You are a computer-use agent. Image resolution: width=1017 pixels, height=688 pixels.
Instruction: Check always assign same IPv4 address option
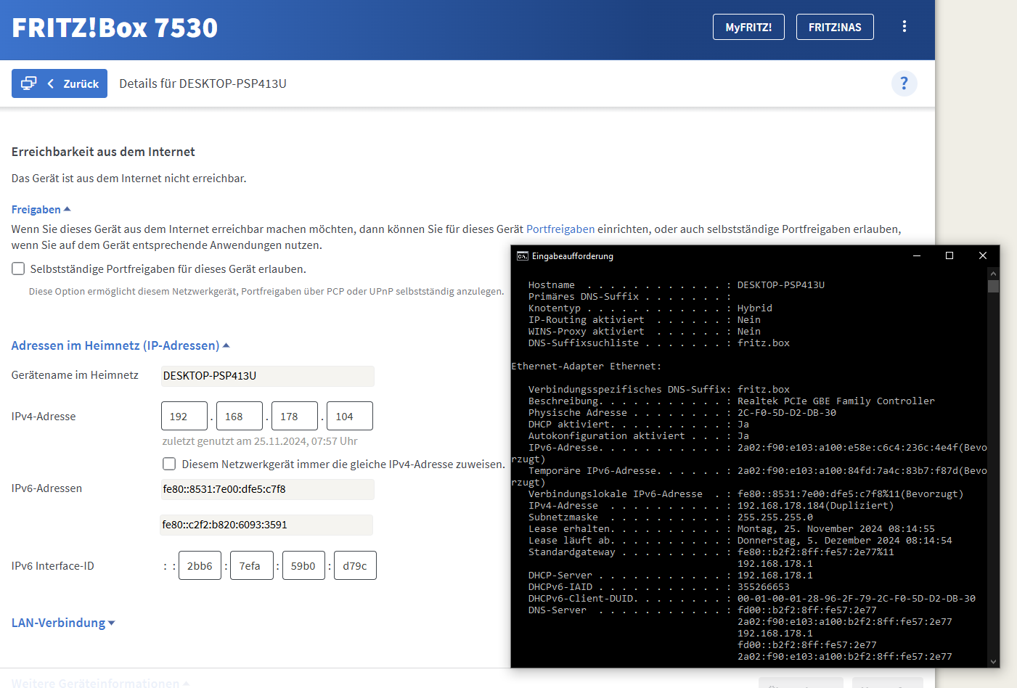169,464
